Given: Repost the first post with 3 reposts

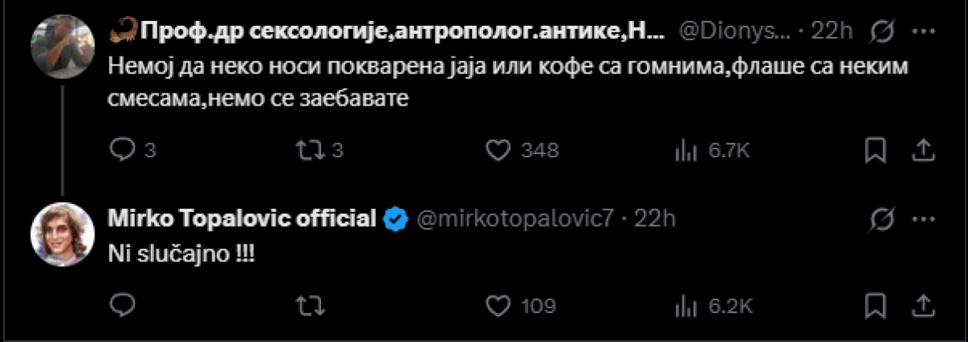Looking at the screenshot, I should 308,150.
